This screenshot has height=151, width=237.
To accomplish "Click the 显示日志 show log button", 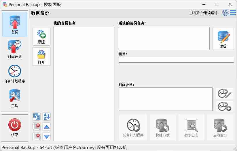I will 191,128.
